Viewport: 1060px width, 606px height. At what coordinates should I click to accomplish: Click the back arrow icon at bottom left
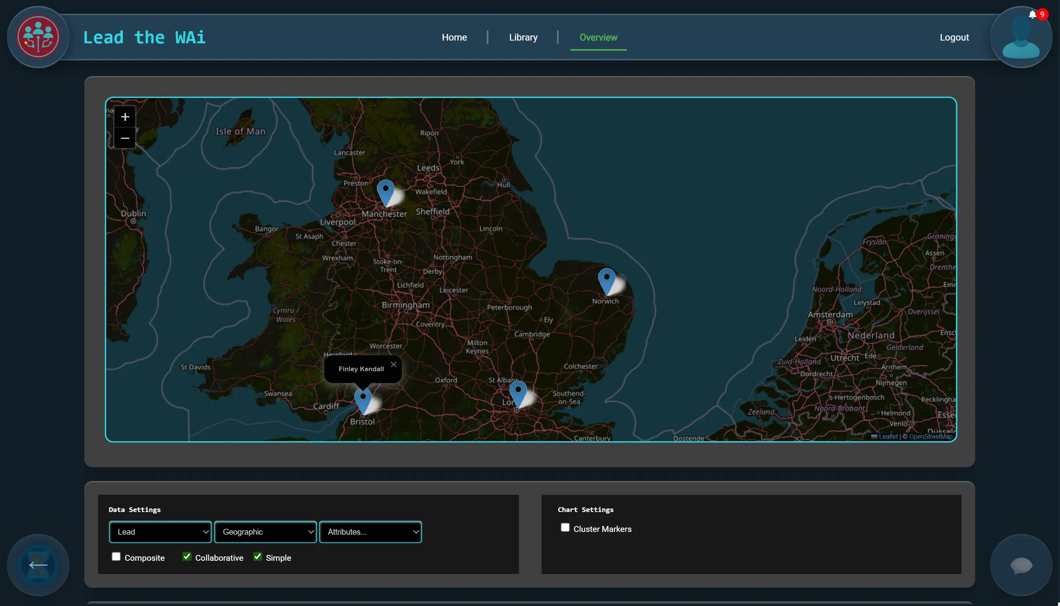[38, 565]
